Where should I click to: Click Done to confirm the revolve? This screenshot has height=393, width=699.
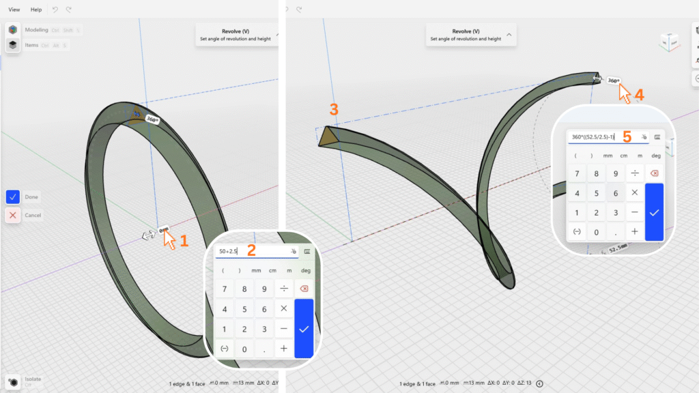(13, 196)
